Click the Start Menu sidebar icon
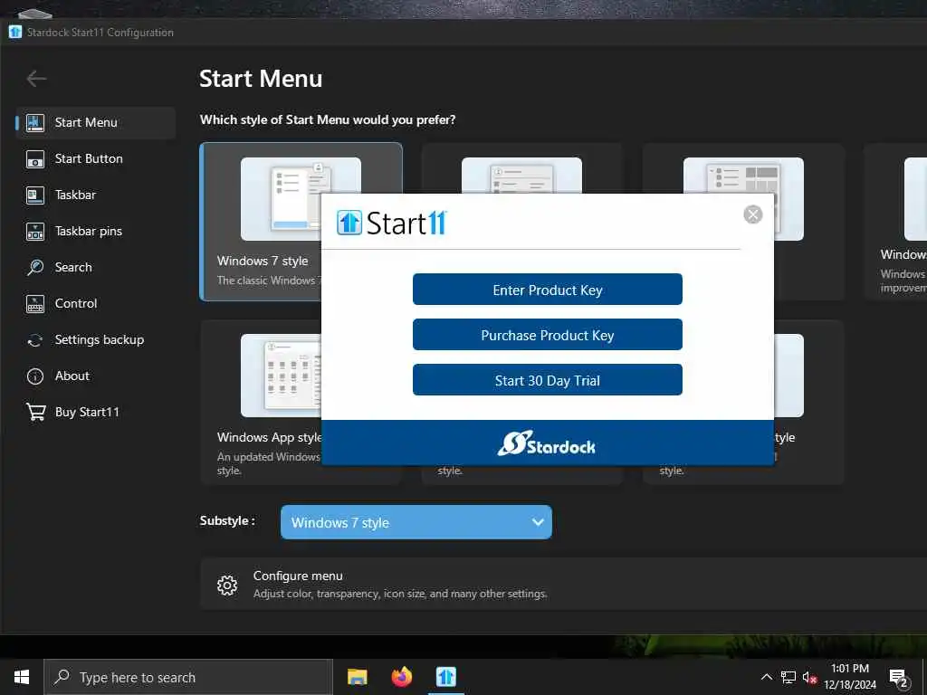The width and height of the screenshot is (927, 695). click(x=35, y=122)
